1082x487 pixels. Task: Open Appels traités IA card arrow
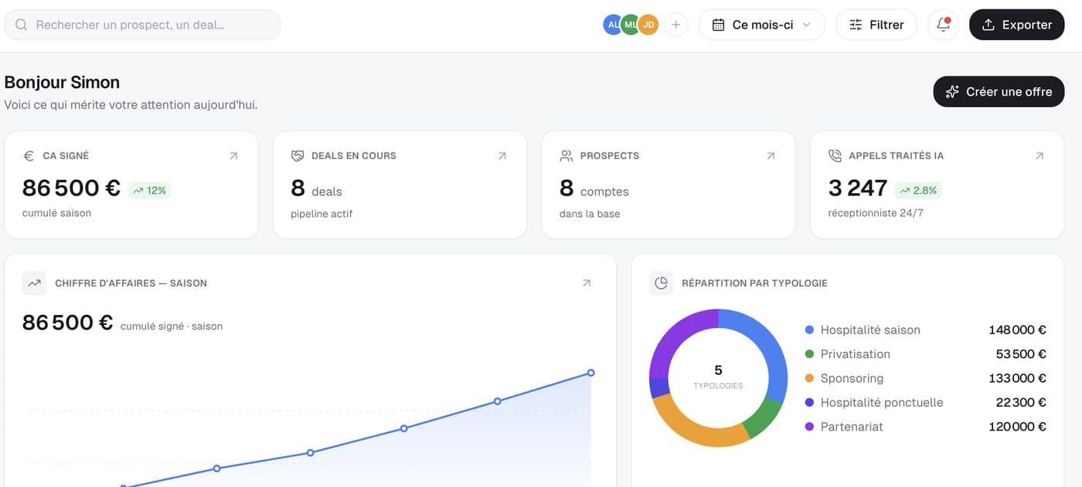pos(1039,156)
